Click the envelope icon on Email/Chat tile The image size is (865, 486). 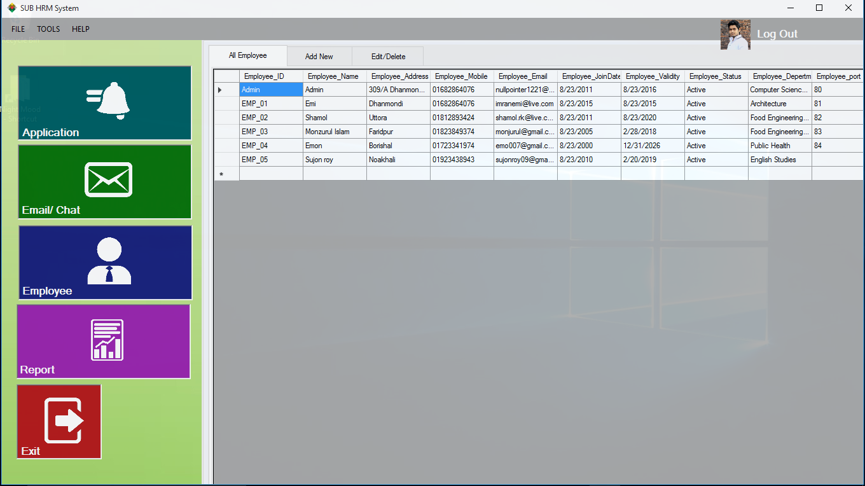click(x=108, y=179)
